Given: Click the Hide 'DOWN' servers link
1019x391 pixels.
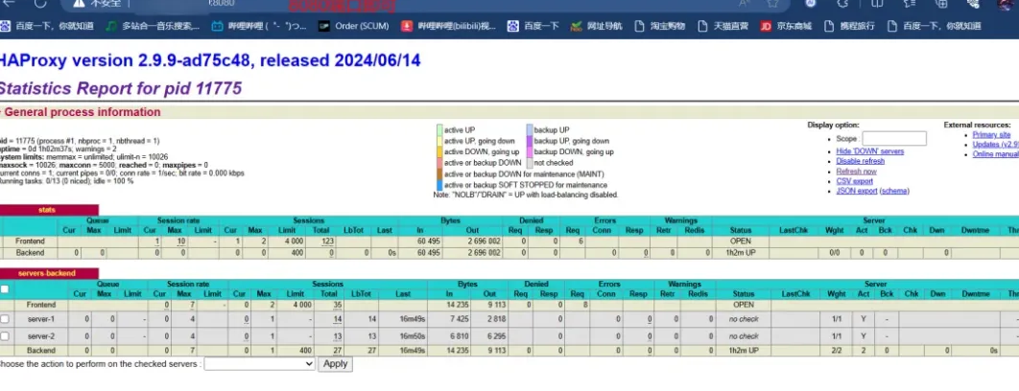Looking at the screenshot, I should click(869, 151).
